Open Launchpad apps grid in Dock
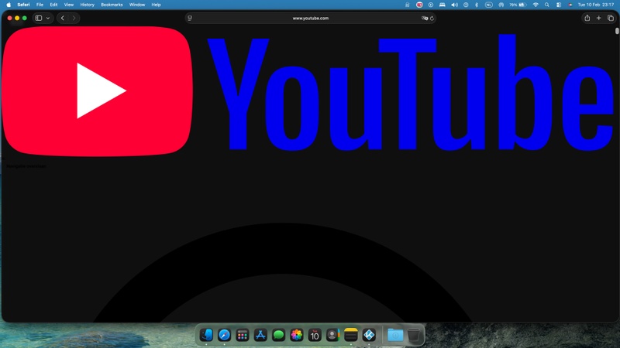 click(x=243, y=335)
